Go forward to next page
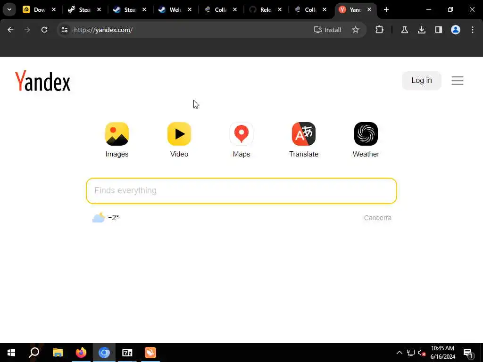The image size is (483, 362). point(27,30)
